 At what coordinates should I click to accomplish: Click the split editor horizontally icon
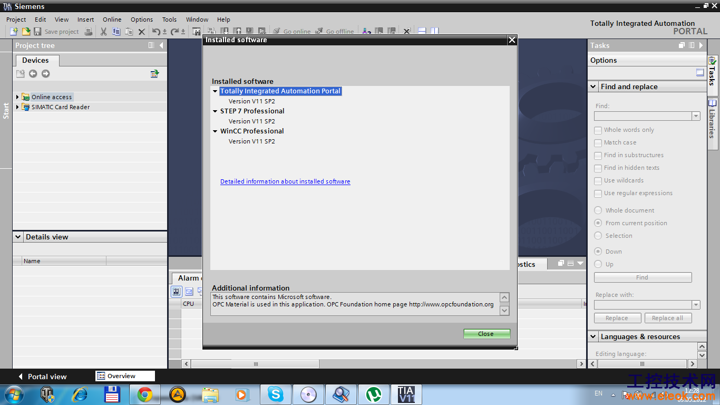click(x=422, y=32)
